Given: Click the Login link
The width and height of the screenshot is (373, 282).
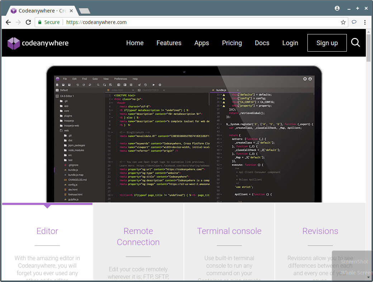Looking at the screenshot, I should click(290, 43).
